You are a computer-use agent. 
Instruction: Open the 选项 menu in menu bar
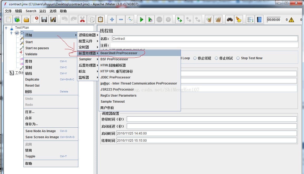coord(53,11)
